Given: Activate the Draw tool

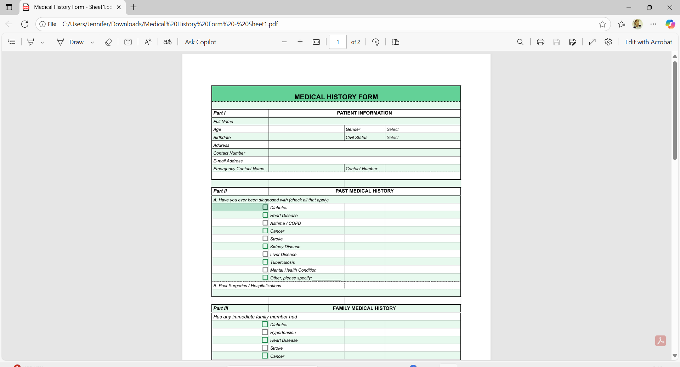Looking at the screenshot, I should [x=70, y=42].
